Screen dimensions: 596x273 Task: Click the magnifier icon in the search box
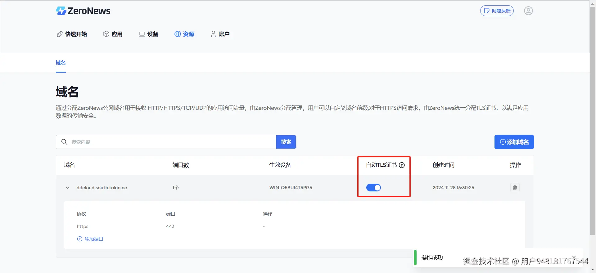(64, 142)
